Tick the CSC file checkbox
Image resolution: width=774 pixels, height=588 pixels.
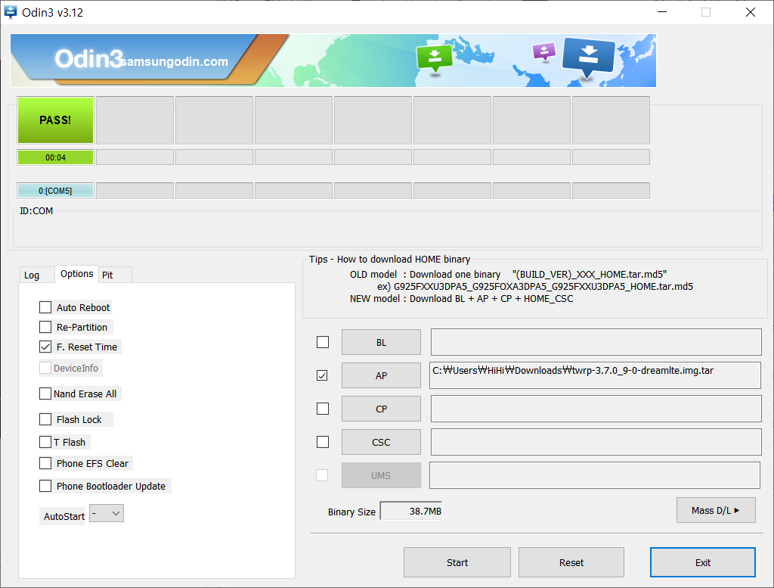pos(322,442)
